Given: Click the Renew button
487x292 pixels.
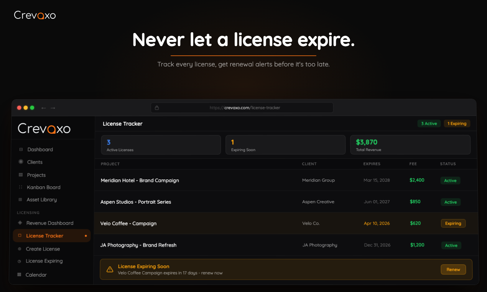Looking at the screenshot, I should pos(453,269).
